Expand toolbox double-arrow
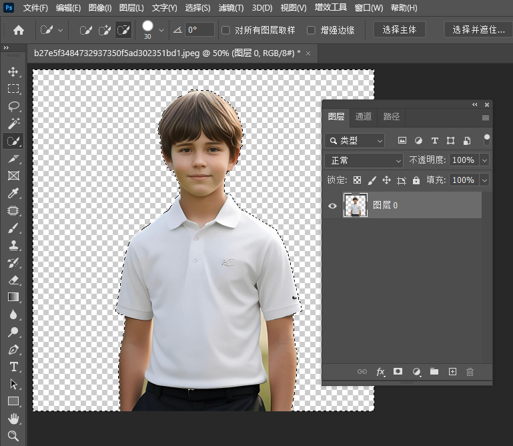Screen dimensions: 513x446 pyautogui.click(x=6, y=48)
